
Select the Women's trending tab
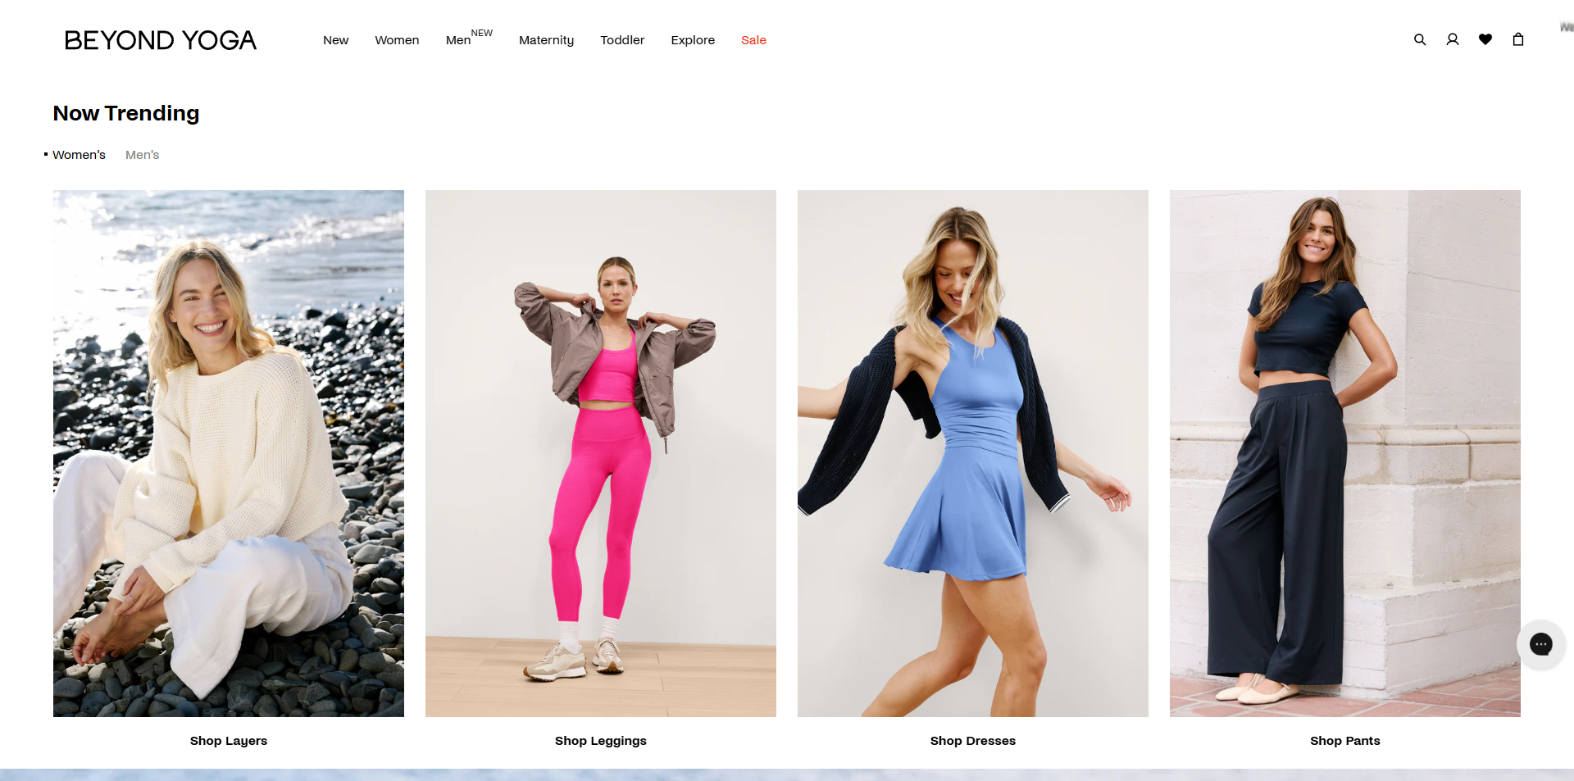point(79,155)
